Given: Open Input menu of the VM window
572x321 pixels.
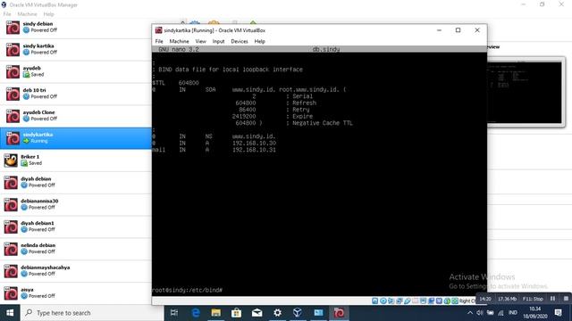Looking at the screenshot, I should point(218,41).
